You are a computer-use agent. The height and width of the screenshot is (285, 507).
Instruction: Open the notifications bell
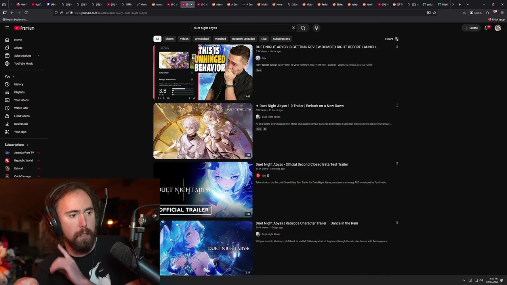point(487,28)
